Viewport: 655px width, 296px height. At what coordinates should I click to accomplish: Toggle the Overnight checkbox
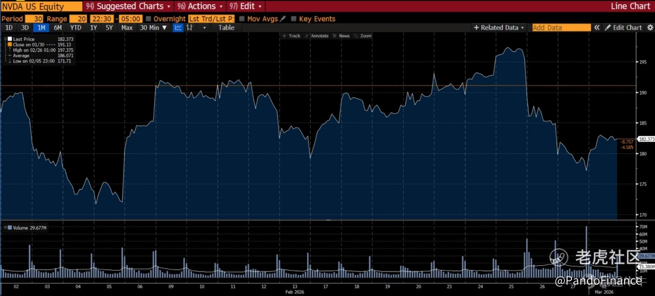pyautogui.click(x=149, y=19)
